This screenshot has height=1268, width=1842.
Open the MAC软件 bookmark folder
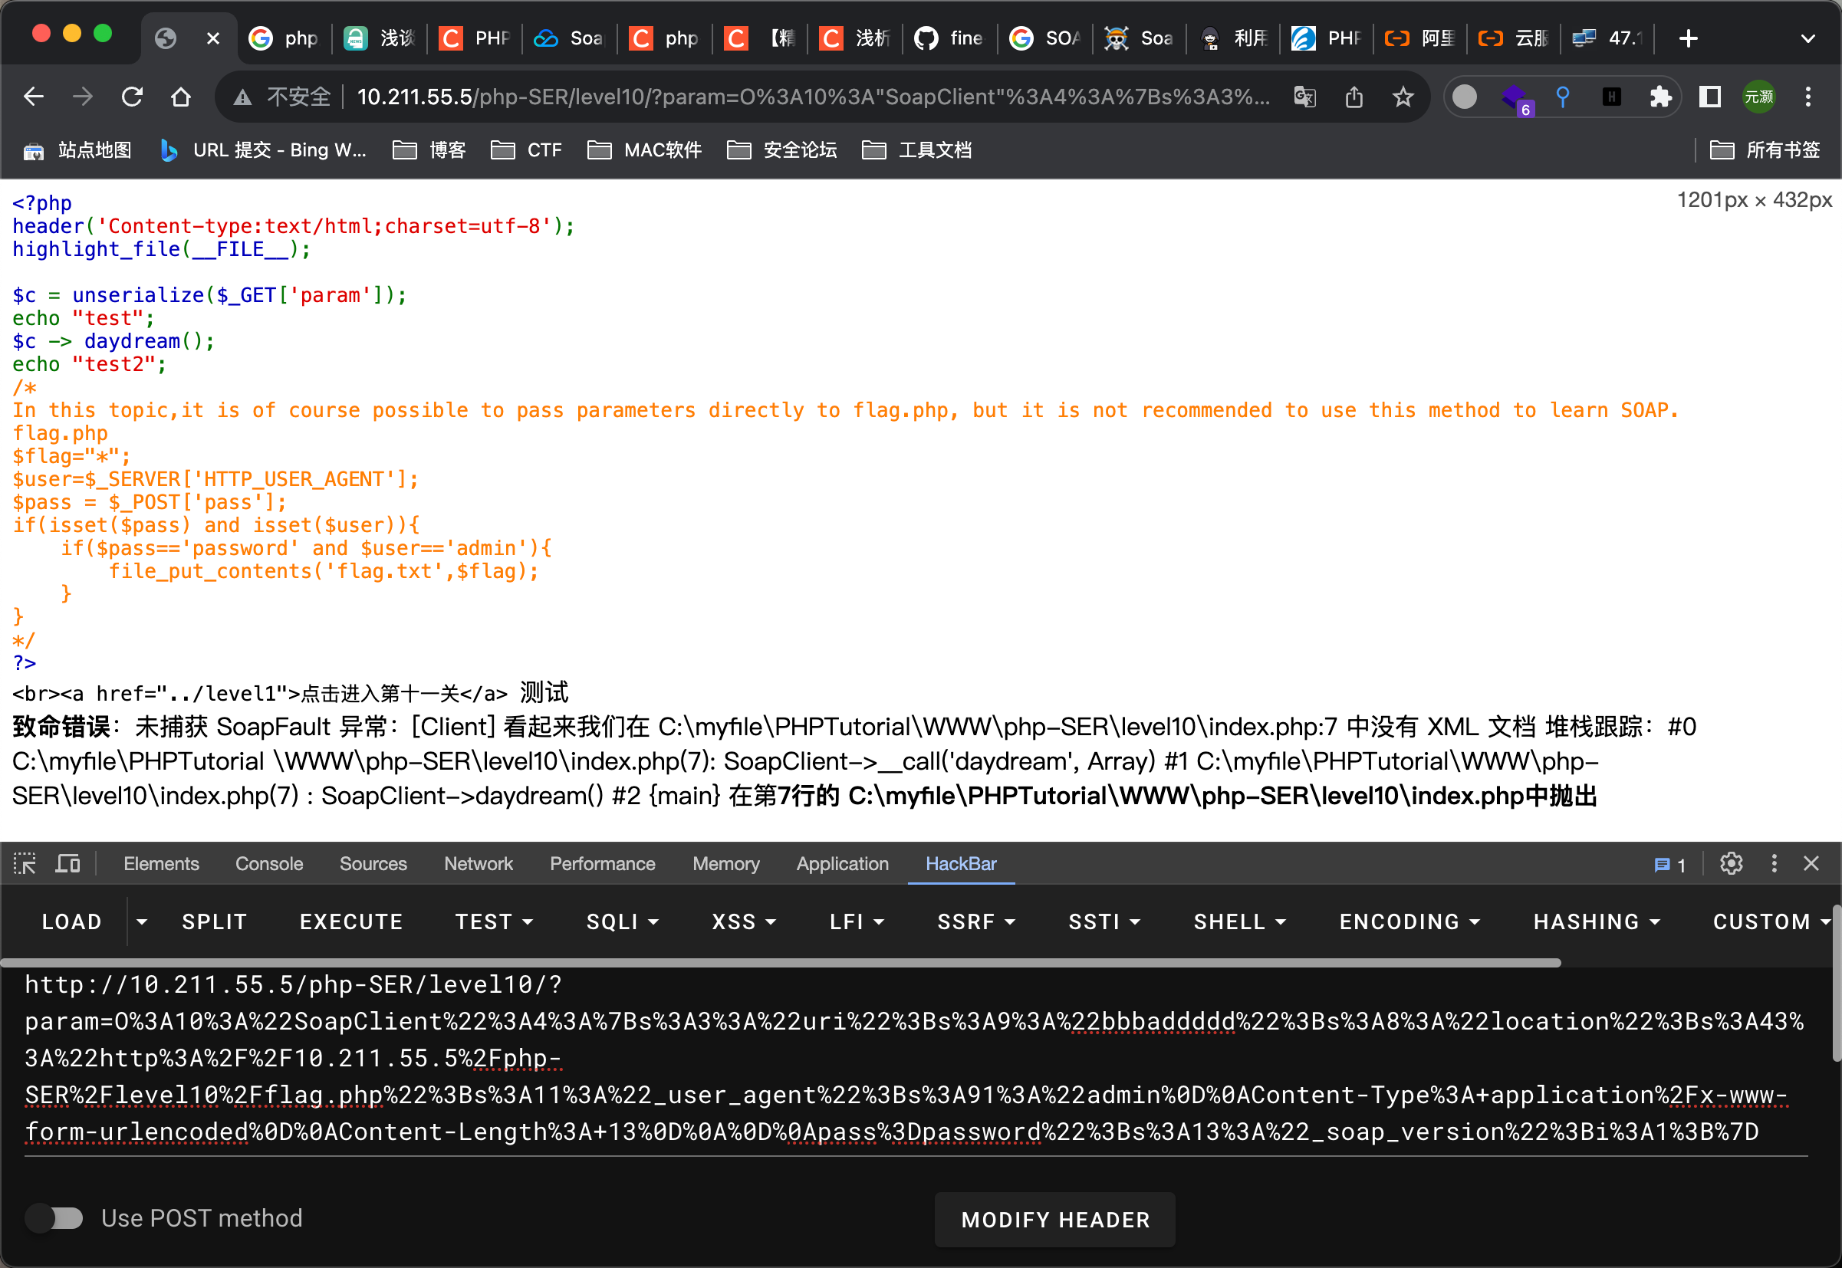pyautogui.click(x=644, y=150)
